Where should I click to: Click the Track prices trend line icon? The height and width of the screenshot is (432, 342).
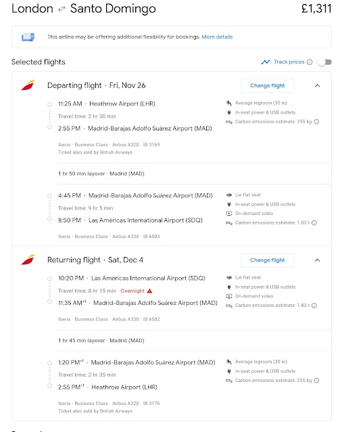point(266,62)
